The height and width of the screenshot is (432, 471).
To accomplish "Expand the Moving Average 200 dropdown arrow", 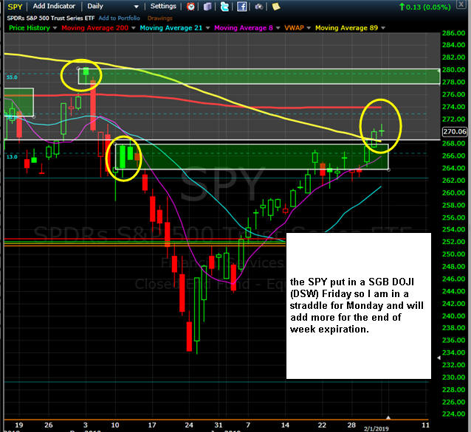I will coord(134,28).
